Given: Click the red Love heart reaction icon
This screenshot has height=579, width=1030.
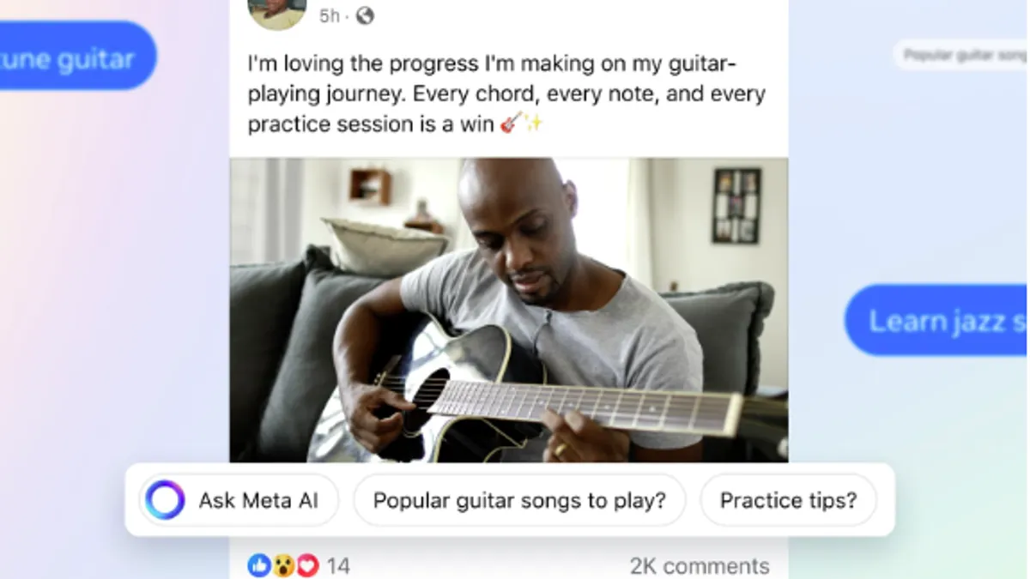Looking at the screenshot, I should point(307,565).
